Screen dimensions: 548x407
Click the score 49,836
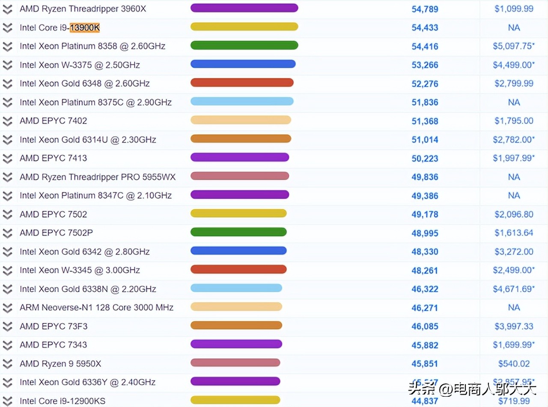[x=425, y=177]
